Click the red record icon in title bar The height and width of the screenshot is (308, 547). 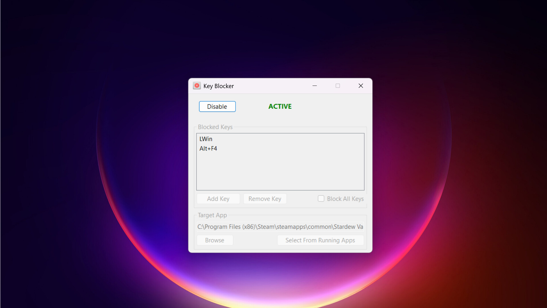[197, 86]
